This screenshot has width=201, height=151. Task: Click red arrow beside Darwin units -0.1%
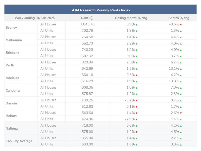tap(136, 106)
